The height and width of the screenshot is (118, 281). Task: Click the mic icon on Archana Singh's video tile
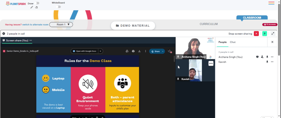178,57
